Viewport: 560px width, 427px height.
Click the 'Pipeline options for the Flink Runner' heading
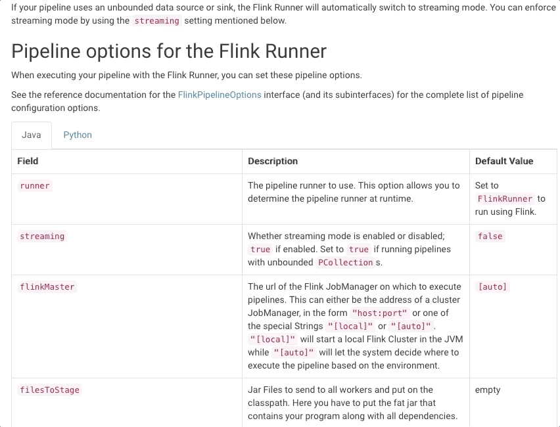[169, 51]
